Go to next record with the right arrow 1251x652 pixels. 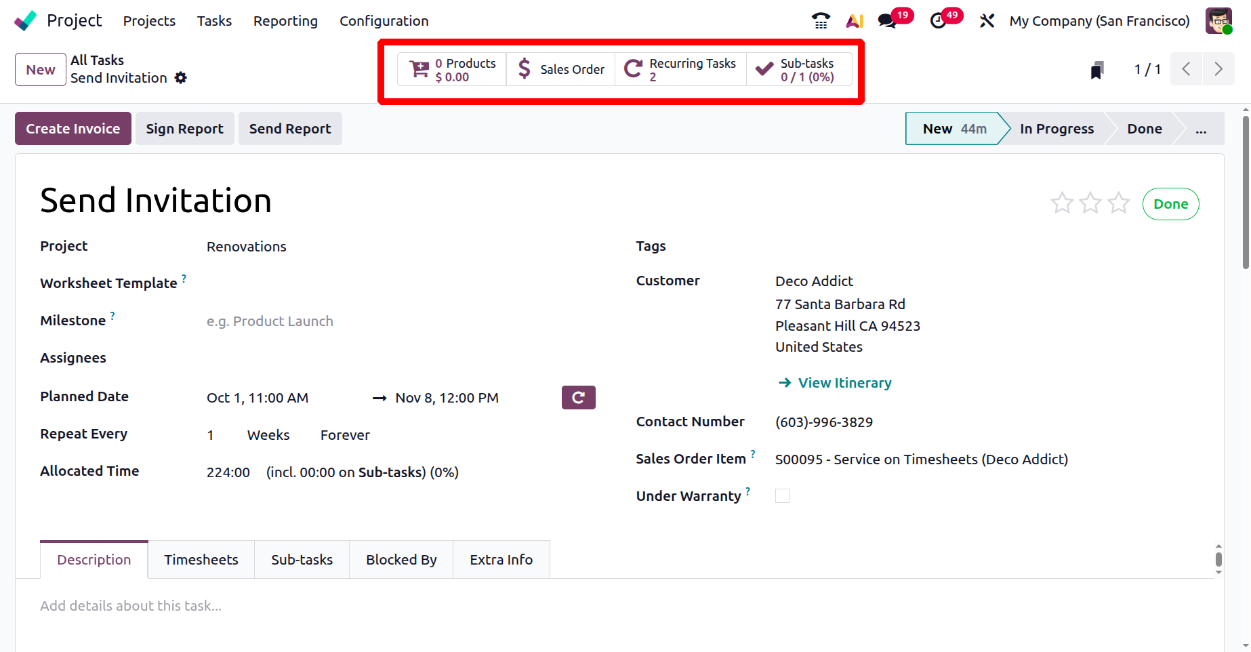click(x=1218, y=69)
